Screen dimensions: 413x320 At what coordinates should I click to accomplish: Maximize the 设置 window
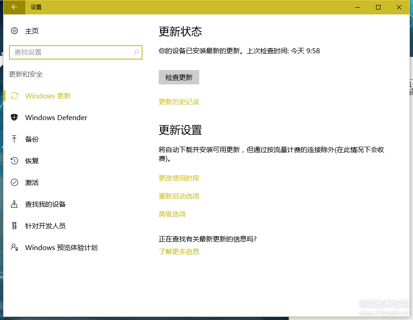click(378, 7)
